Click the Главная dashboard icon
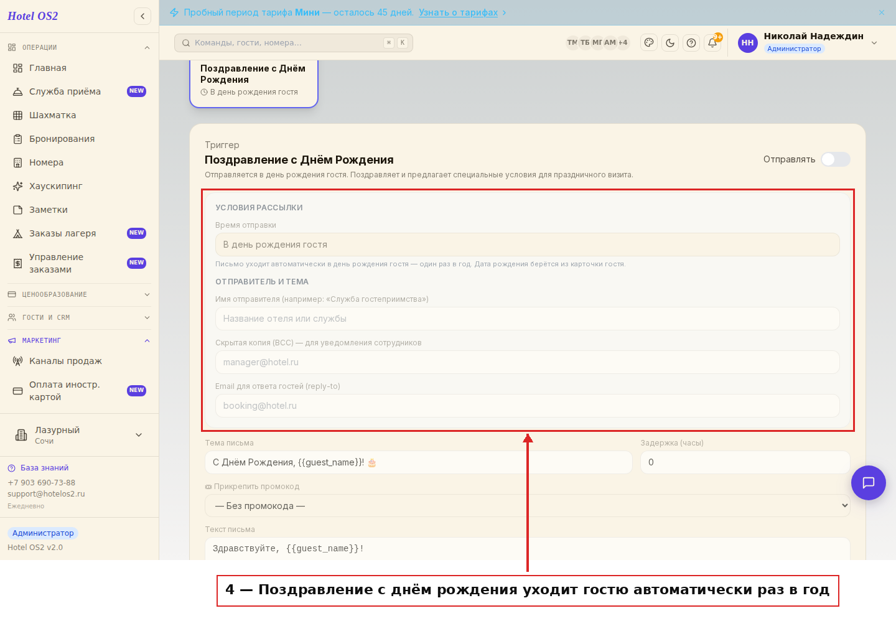 (x=18, y=68)
